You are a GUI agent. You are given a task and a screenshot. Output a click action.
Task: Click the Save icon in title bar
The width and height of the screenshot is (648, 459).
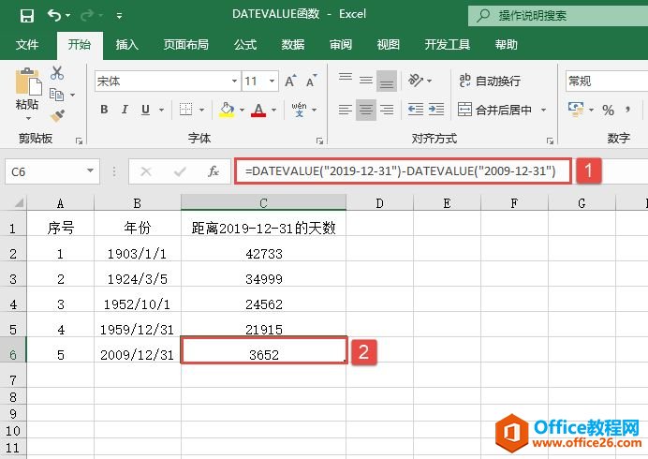pos(27,15)
